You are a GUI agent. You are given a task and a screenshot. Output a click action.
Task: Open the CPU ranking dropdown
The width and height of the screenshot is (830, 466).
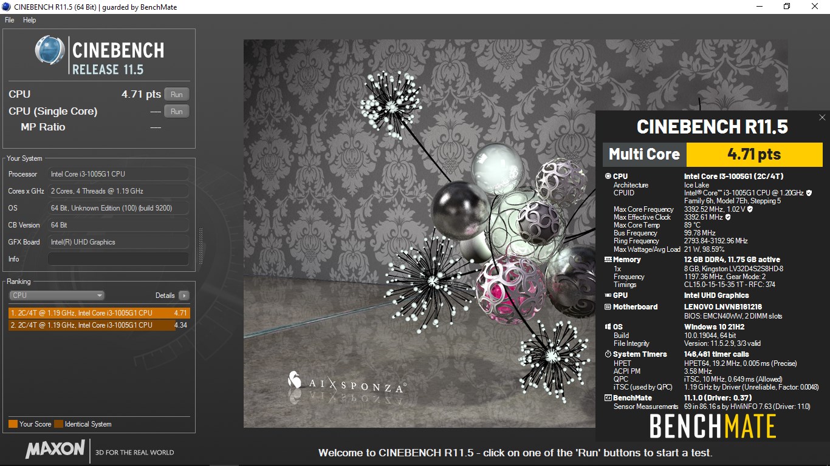(57, 295)
